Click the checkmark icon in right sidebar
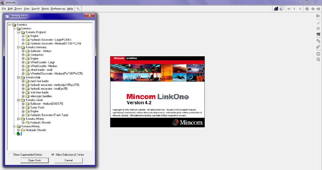The width and height of the screenshot is (322, 170). (318, 22)
